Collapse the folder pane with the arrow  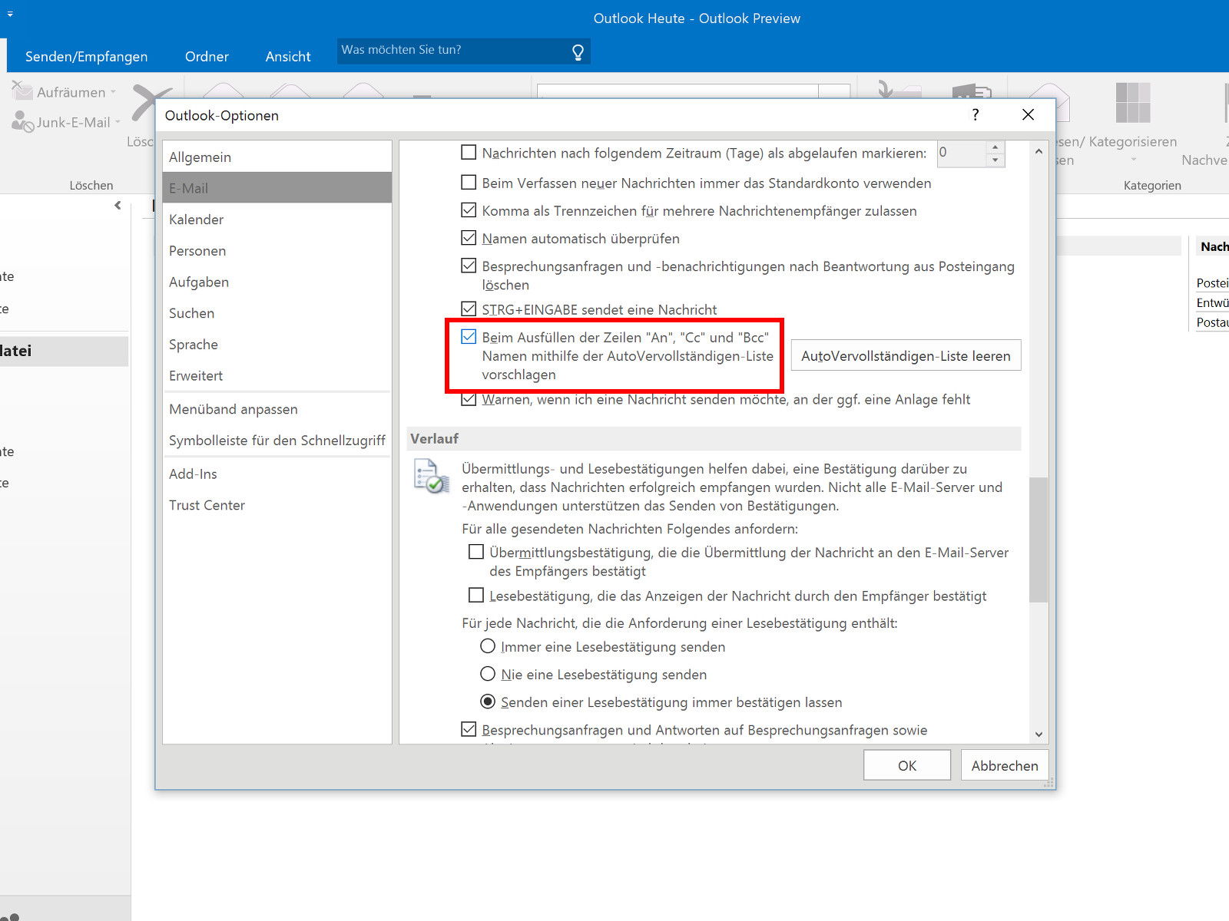click(118, 205)
